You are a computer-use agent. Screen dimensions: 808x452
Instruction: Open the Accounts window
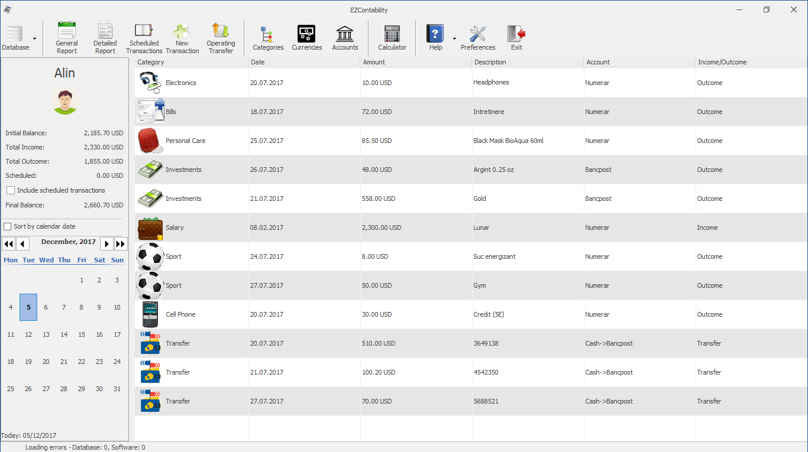[x=345, y=38]
